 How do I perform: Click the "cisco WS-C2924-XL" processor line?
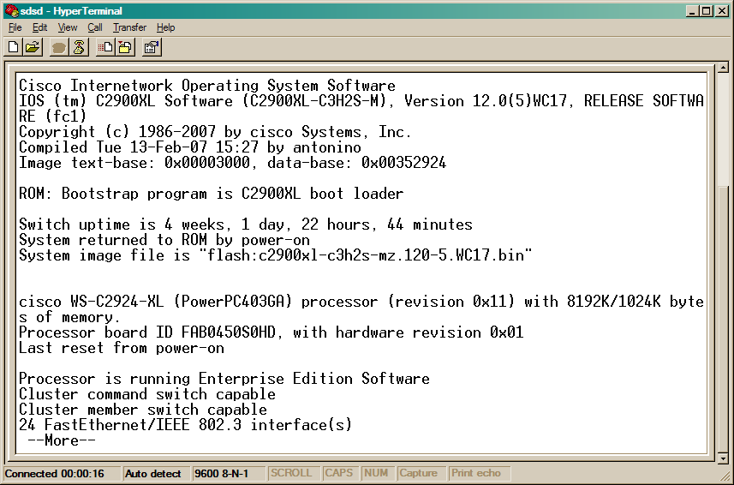361,302
